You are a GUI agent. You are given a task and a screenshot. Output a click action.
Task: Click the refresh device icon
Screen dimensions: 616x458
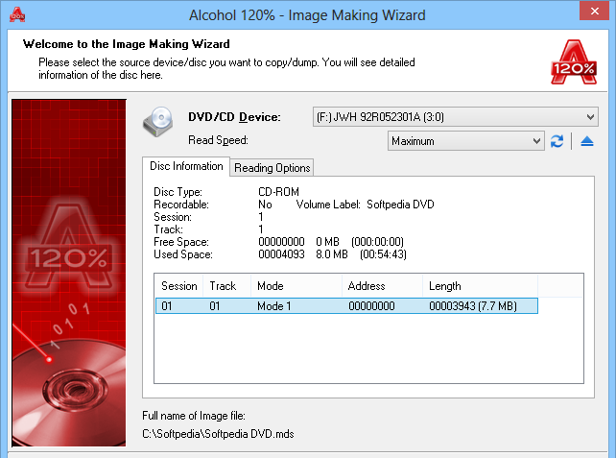pyautogui.click(x=557, y=141)
